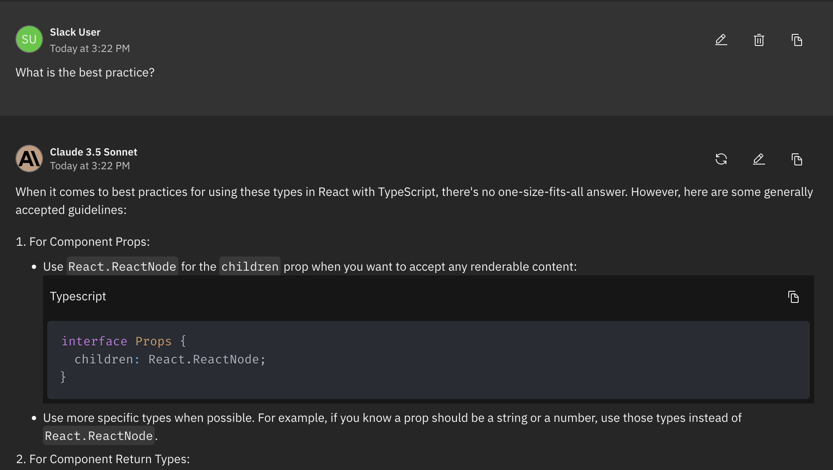Screen dimensions: 833x470
Task: Click the Claude message timestamp
Action: 89,166
